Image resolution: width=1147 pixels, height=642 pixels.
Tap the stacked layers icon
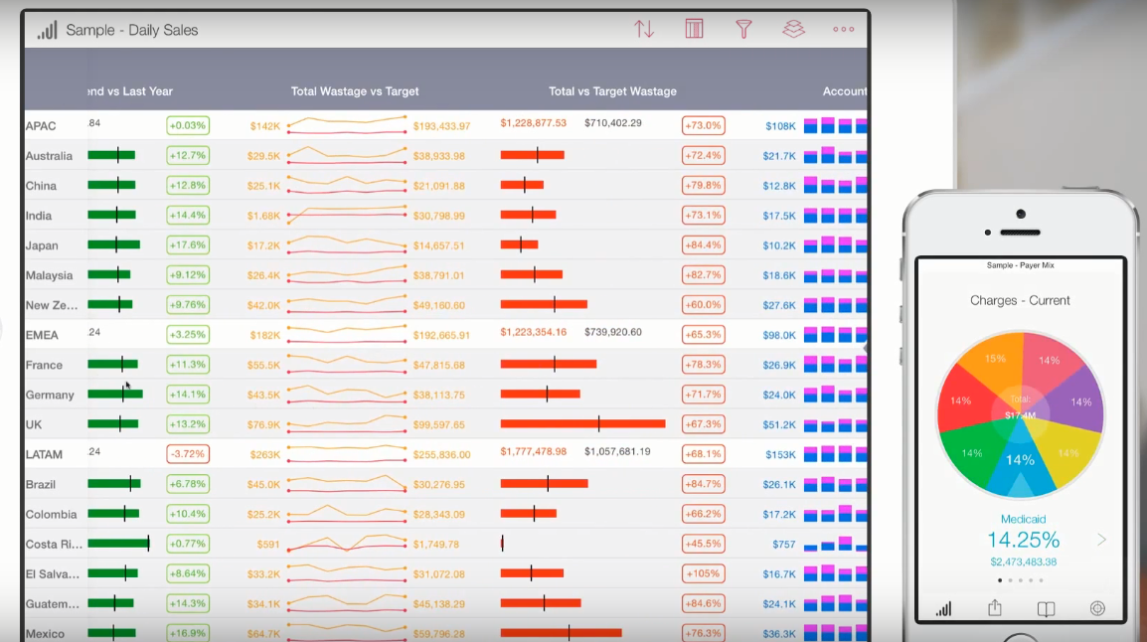[793, 29]
